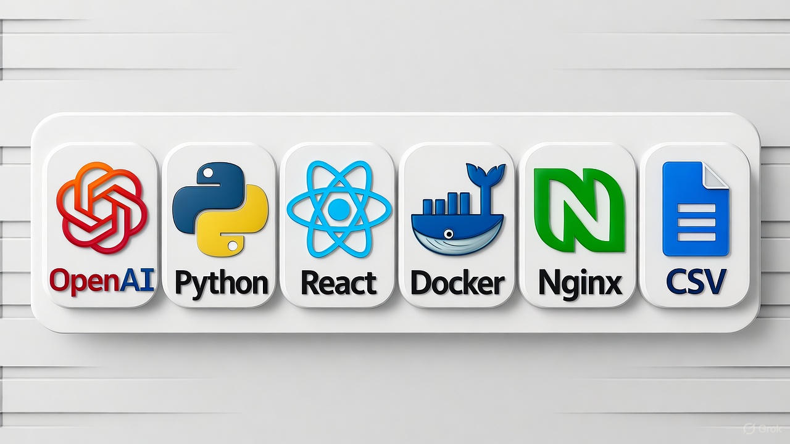The image size is (790, 444).
Task: Select the "Docker" text label
Action: pos(457,282)
